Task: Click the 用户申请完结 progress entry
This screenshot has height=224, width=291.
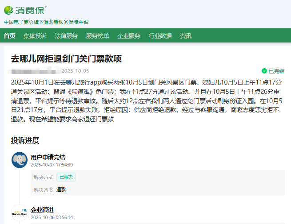Action: tap(48, 157)
